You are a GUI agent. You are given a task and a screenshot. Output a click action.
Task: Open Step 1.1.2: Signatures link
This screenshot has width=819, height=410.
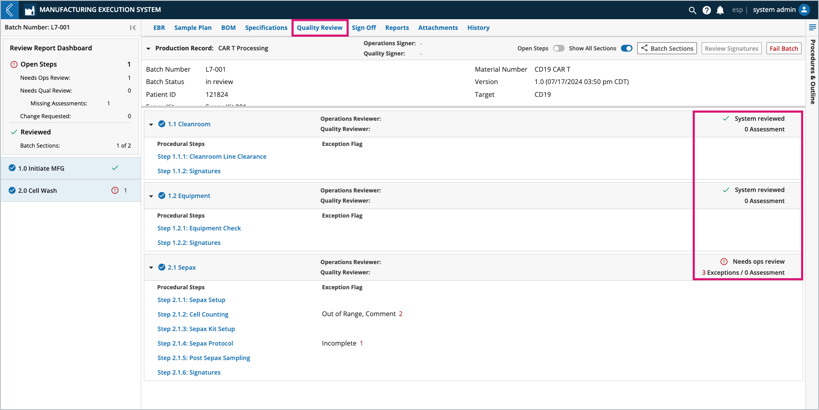[x=189, y=171]
